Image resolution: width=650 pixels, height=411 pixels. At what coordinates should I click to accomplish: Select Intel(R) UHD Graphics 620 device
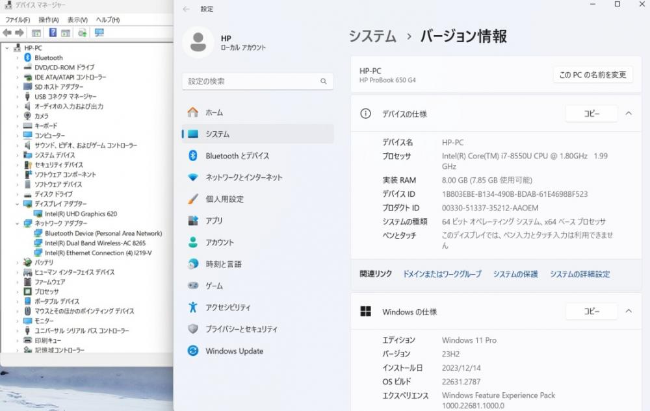(x=81, y=214)
